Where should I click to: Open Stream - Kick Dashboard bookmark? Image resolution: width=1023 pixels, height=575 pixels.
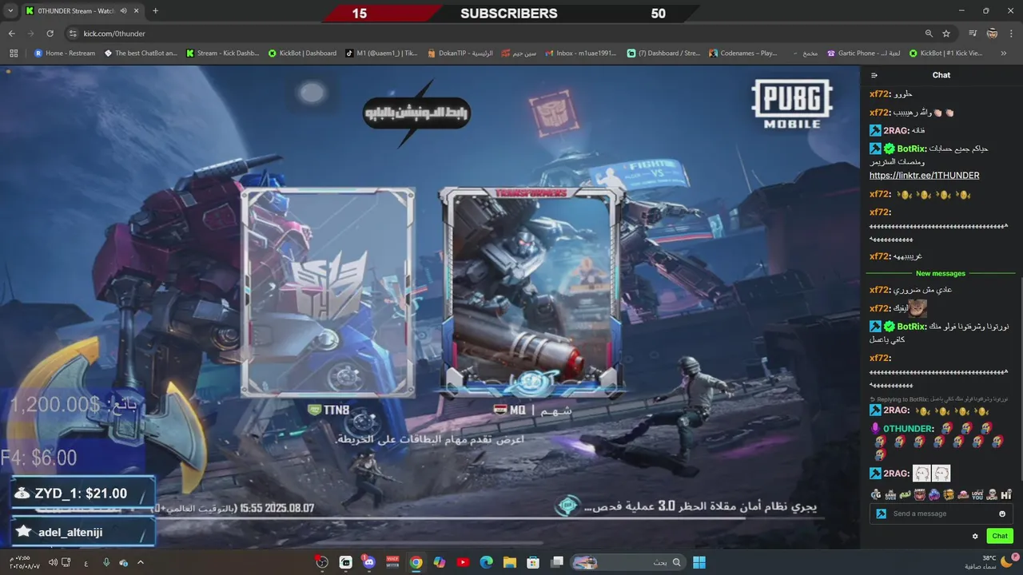point(223,54)
